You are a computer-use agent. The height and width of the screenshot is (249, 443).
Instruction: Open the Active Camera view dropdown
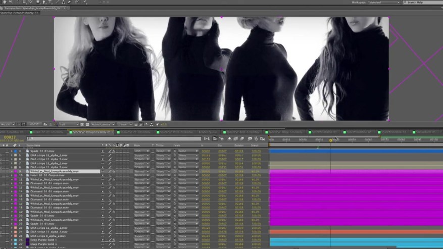tap(102, 124)
